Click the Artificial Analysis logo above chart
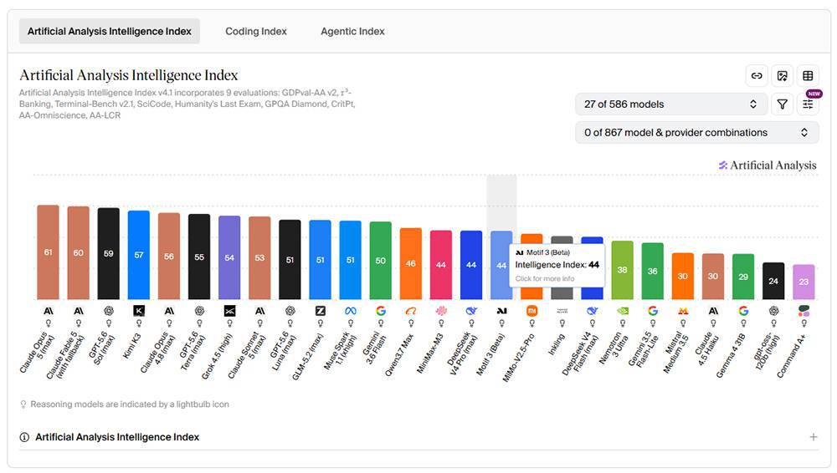Screen dimensions: 837x473 (768, 165)
